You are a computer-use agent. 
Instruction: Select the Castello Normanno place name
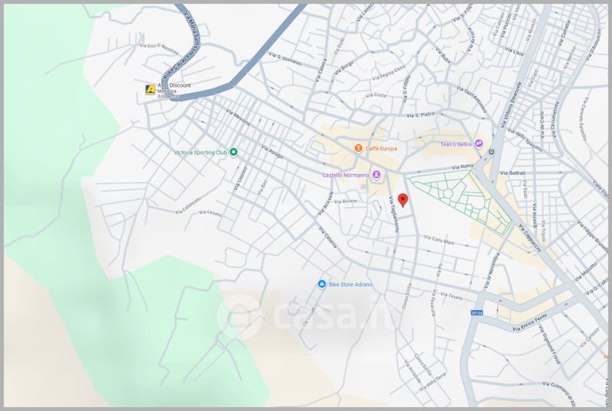pyautogui.click(x=345, y=175)
